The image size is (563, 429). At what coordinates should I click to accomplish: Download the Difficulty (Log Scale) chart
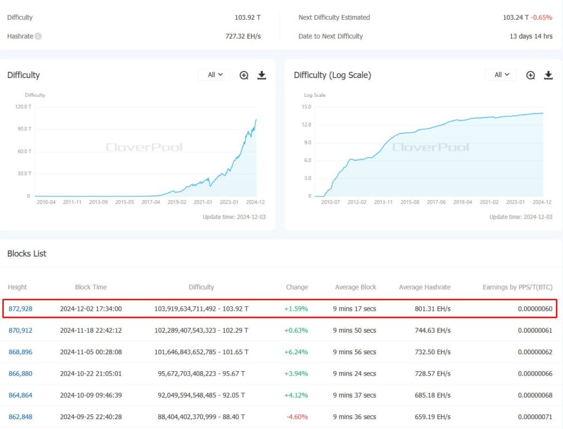tap(548, 75)
